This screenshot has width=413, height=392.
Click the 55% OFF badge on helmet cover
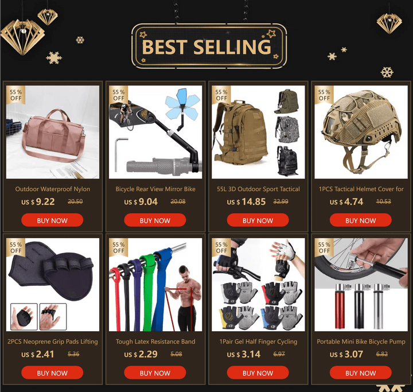324,95
